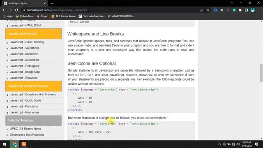The image size is (263, 148).
Task: Click the green Grammarly extension icon
Action: point(234,10)
